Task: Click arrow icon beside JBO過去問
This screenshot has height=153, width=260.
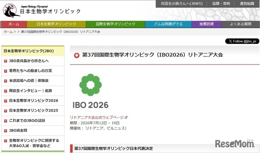Action: pos(6,131)
